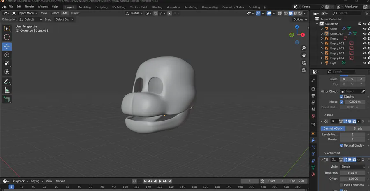370x191 pixels.
Task: Select Catmull-Clark subdivision type
Action: click(x=333, y=128)
